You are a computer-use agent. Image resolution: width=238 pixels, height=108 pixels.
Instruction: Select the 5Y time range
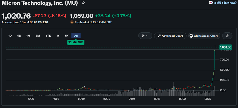(67, 36)
